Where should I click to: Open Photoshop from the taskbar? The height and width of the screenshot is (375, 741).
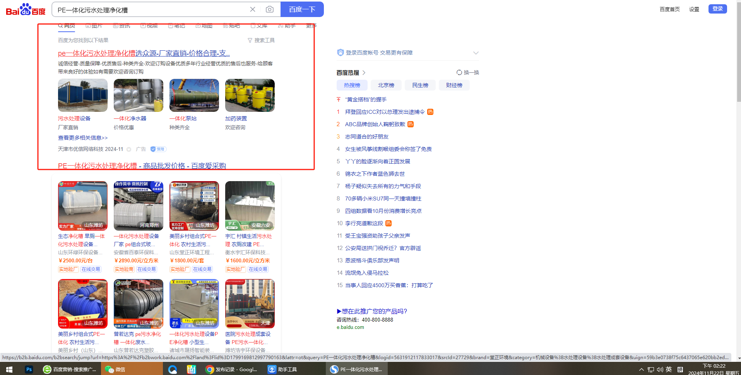click(x=29, y=370)
